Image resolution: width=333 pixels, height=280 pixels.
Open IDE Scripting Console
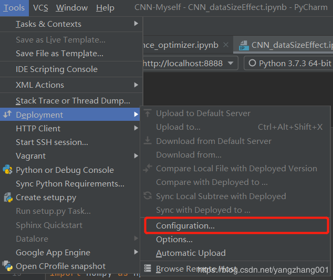point(71,69)
